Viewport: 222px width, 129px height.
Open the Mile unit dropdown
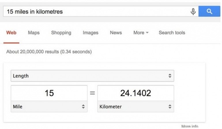(49, 107)
